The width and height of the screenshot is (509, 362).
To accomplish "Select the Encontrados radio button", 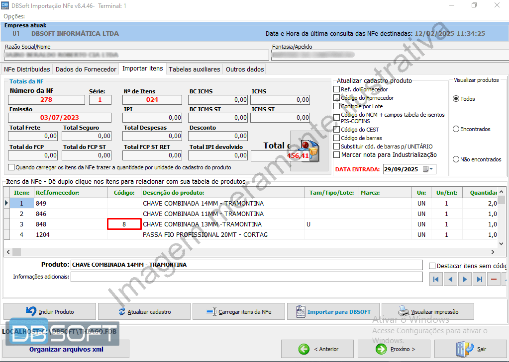I will click(456, 129).
